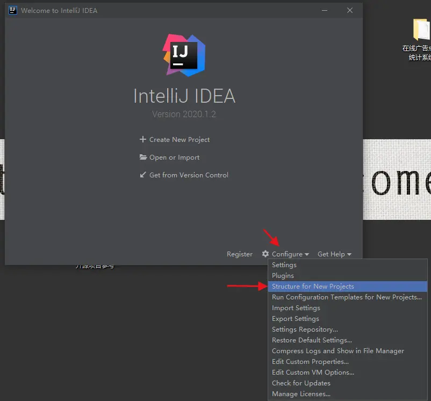This screenshot has height=401, width=431.
Task: Click the gear icon next to Configure
Action: (x=265, y=254)
